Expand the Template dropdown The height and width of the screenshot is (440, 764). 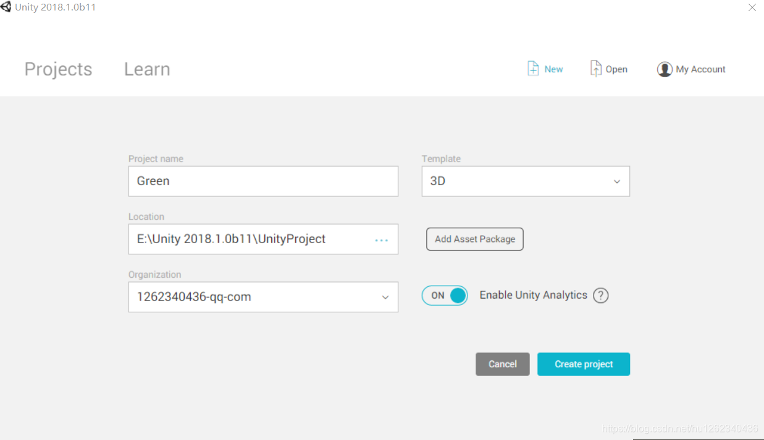pos(526,181)
